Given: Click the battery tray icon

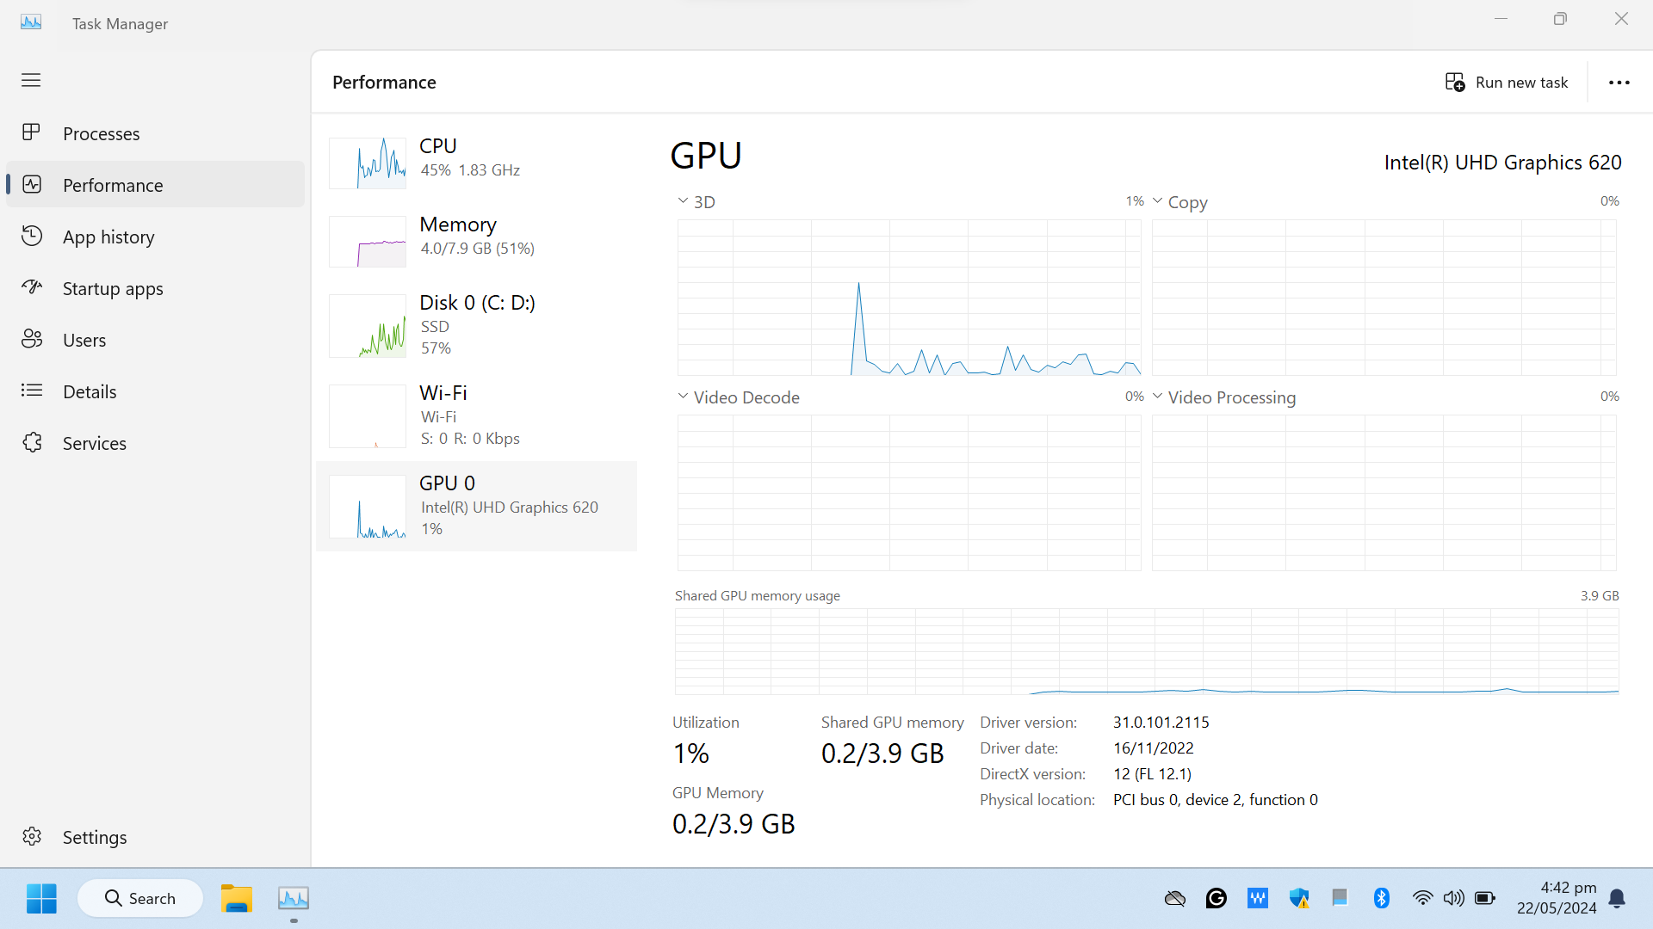Looking at the screenshot, I should [1484, 898].
